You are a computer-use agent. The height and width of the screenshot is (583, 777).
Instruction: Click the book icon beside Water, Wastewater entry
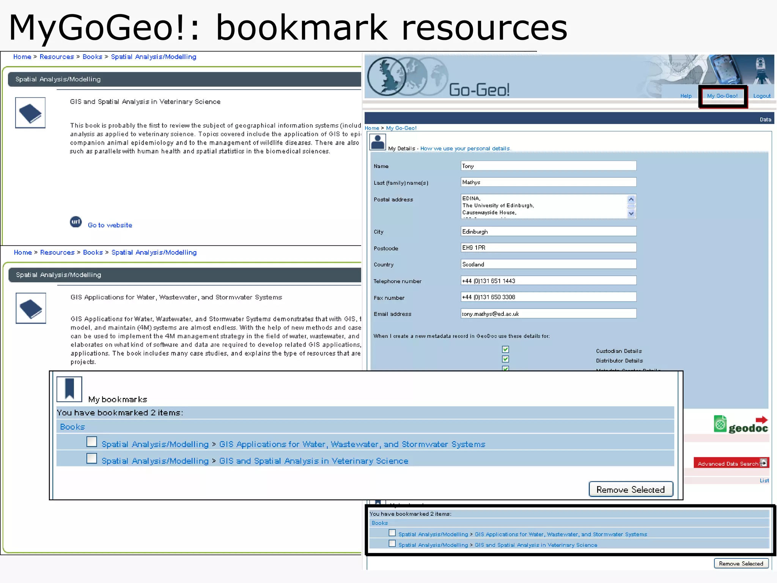point(31,308)
